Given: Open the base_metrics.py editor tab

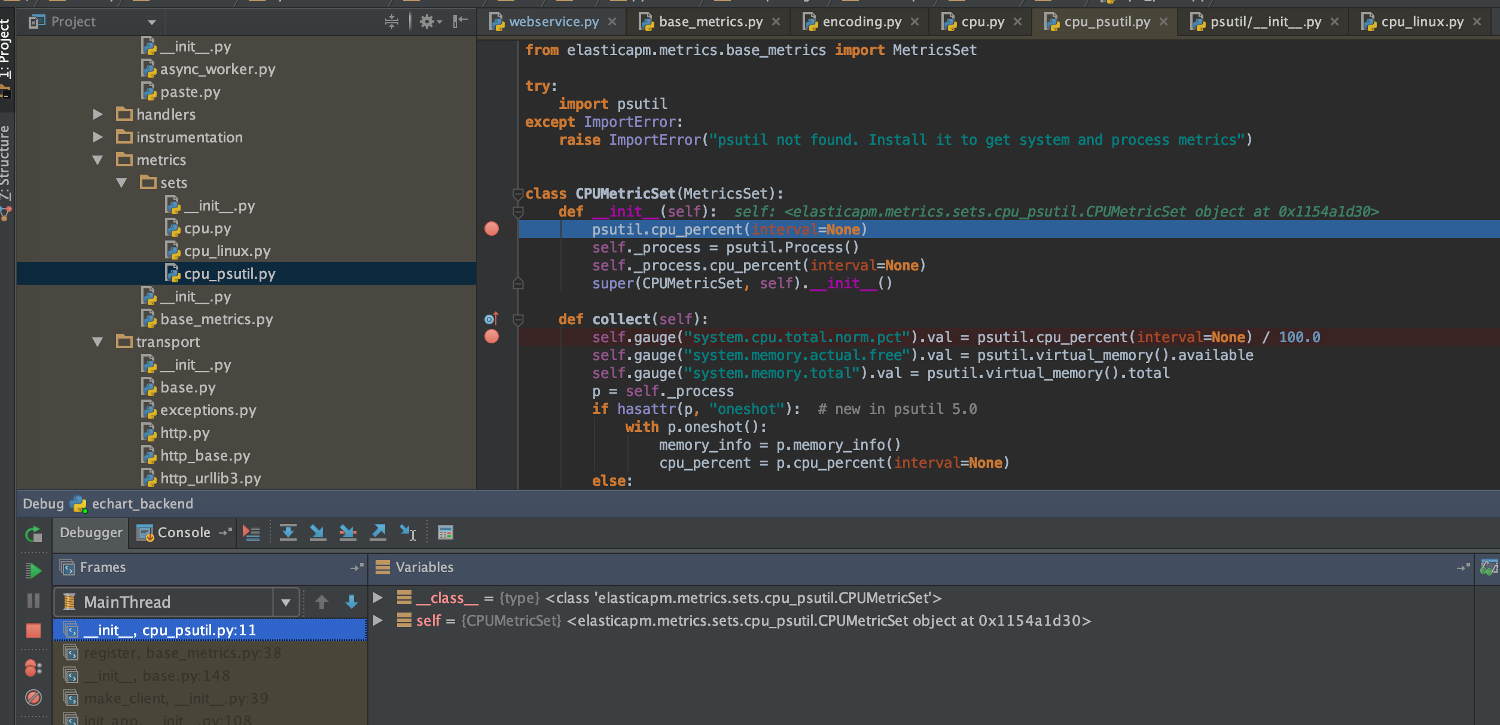Looking at the screenshot, I should pos(710,22).
